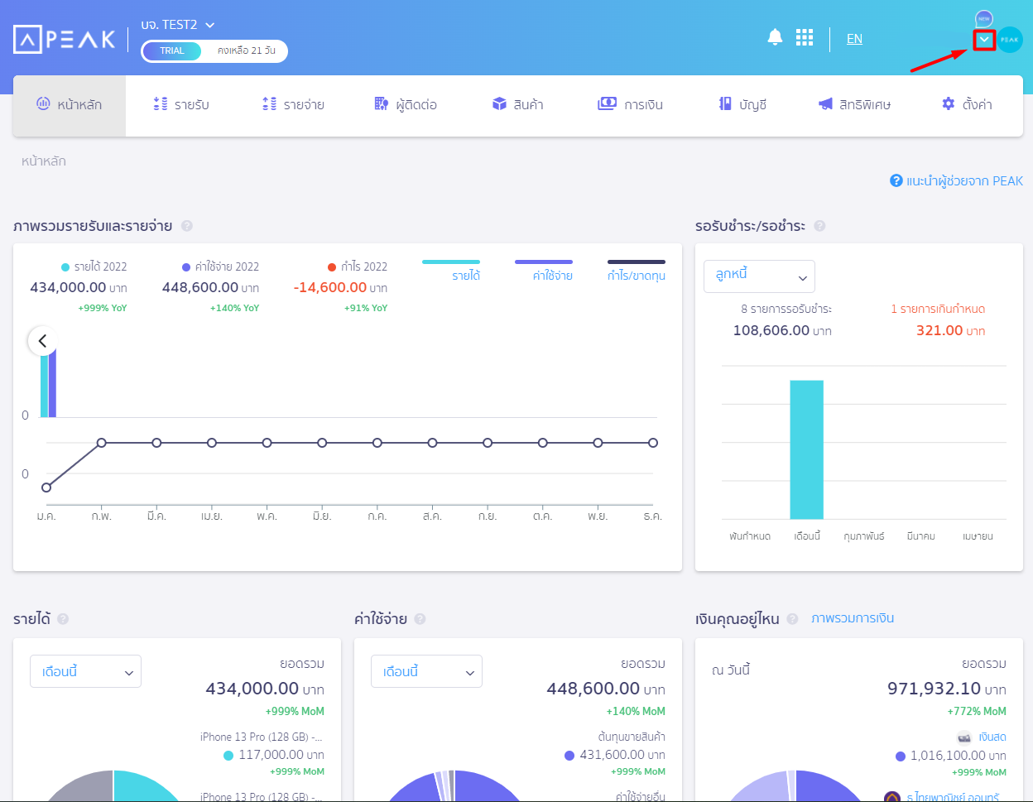This screenshot has width=1033, height=802.
Task: Click help icon next to รอรับชำระ/รอชำระ
Action: (x=819, y=226)
